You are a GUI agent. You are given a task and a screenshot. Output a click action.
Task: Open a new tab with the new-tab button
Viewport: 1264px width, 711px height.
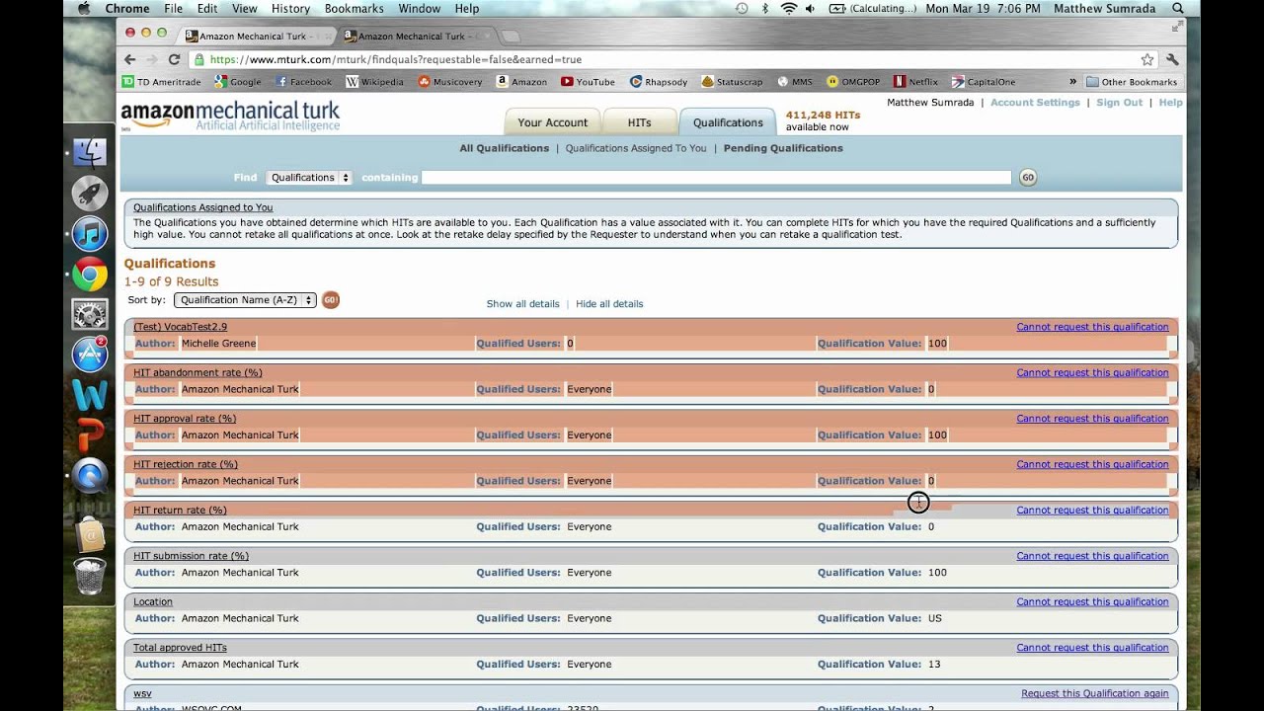pos(510,37)
